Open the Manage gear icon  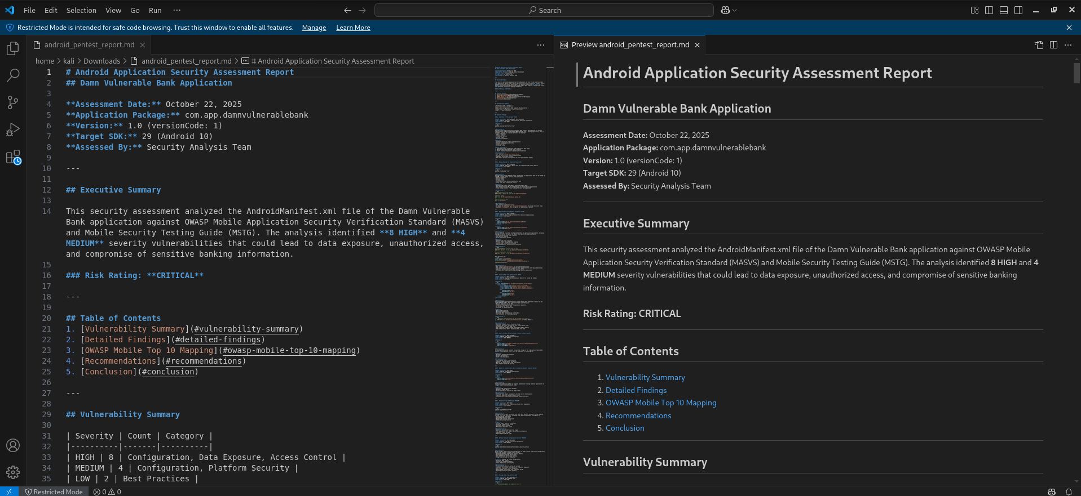[x=12, y=472]
